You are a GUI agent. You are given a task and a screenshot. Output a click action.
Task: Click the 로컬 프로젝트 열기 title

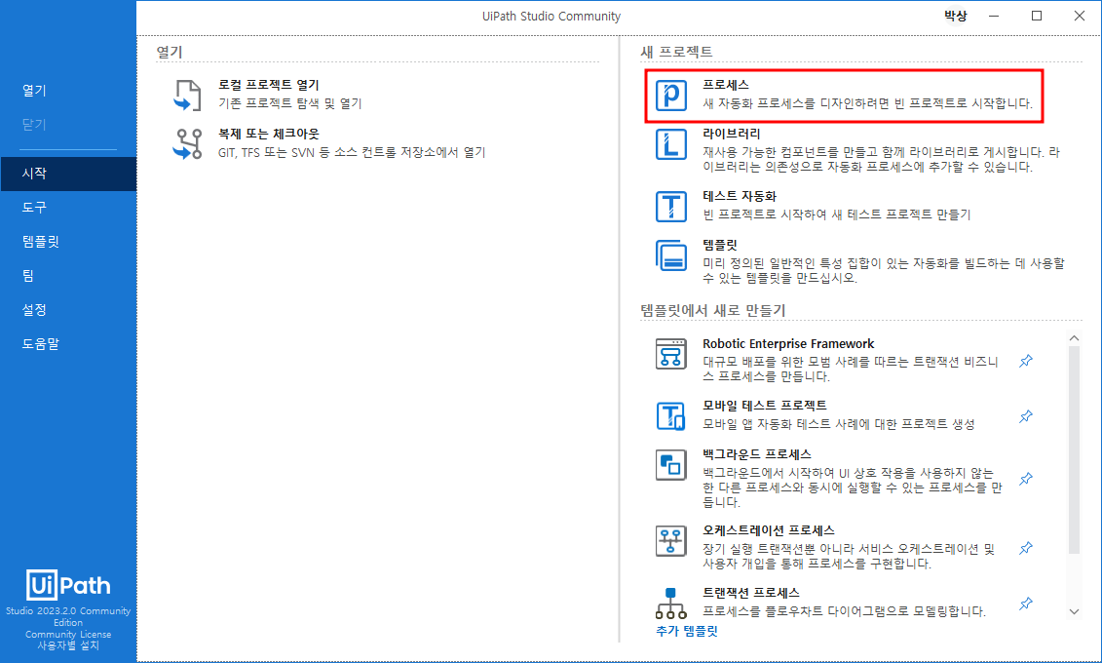(269, 85)
